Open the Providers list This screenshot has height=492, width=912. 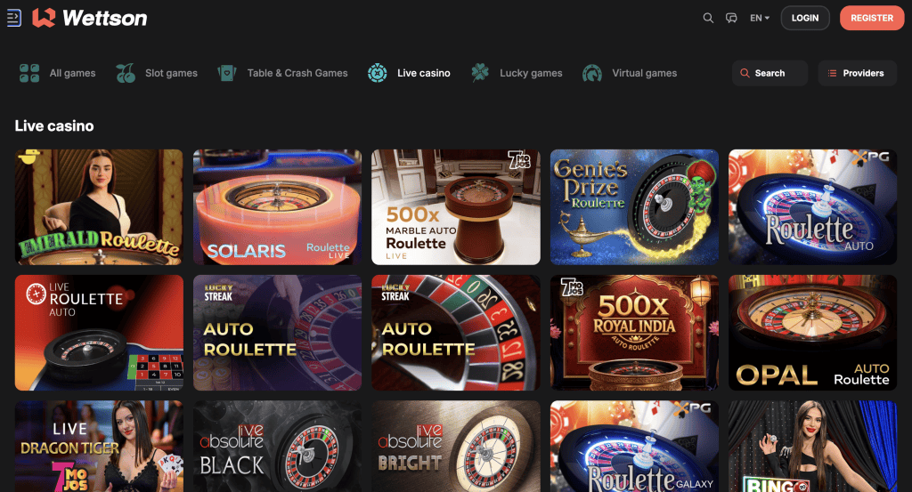858,73
